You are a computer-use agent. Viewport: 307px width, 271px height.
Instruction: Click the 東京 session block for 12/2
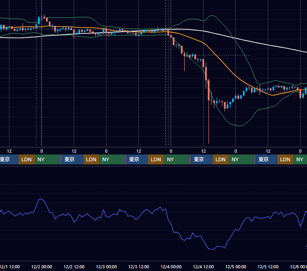click(x=72, y=159)
